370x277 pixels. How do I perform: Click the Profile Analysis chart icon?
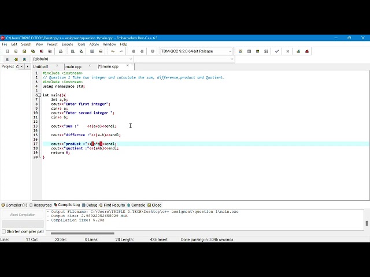click(x=298, y=51)
